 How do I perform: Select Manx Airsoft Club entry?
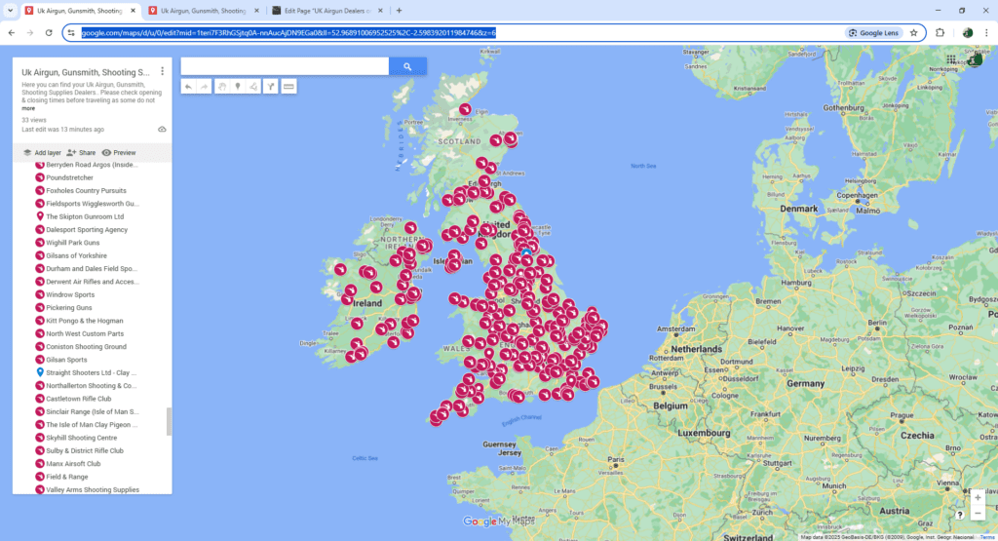coord(73,463)
